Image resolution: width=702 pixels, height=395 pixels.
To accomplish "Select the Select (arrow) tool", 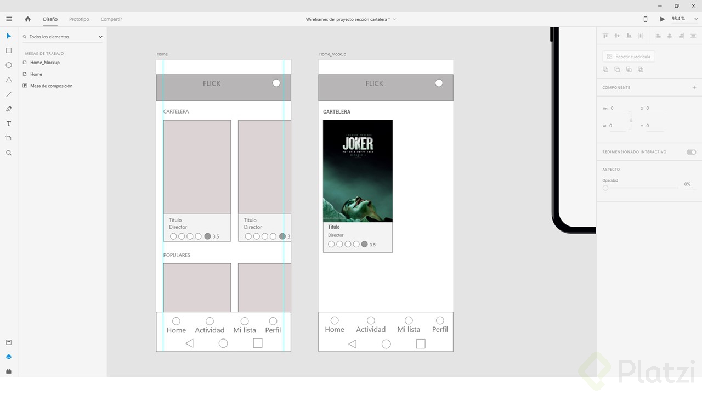I will 9,36.
